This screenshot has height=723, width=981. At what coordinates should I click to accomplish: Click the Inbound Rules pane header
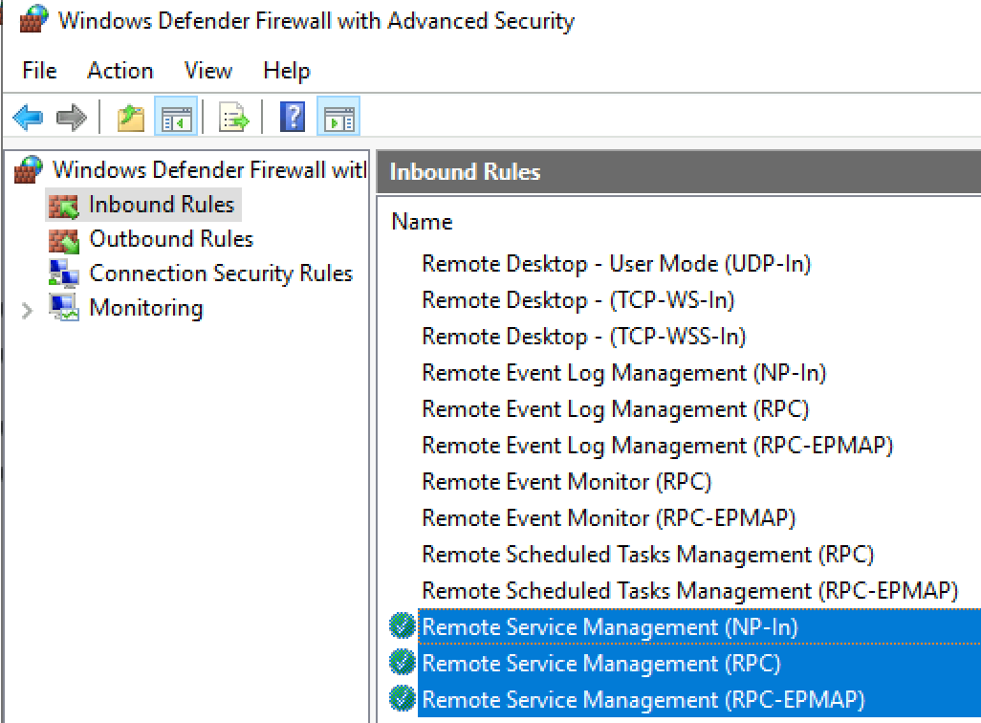[x=679, y=171]
